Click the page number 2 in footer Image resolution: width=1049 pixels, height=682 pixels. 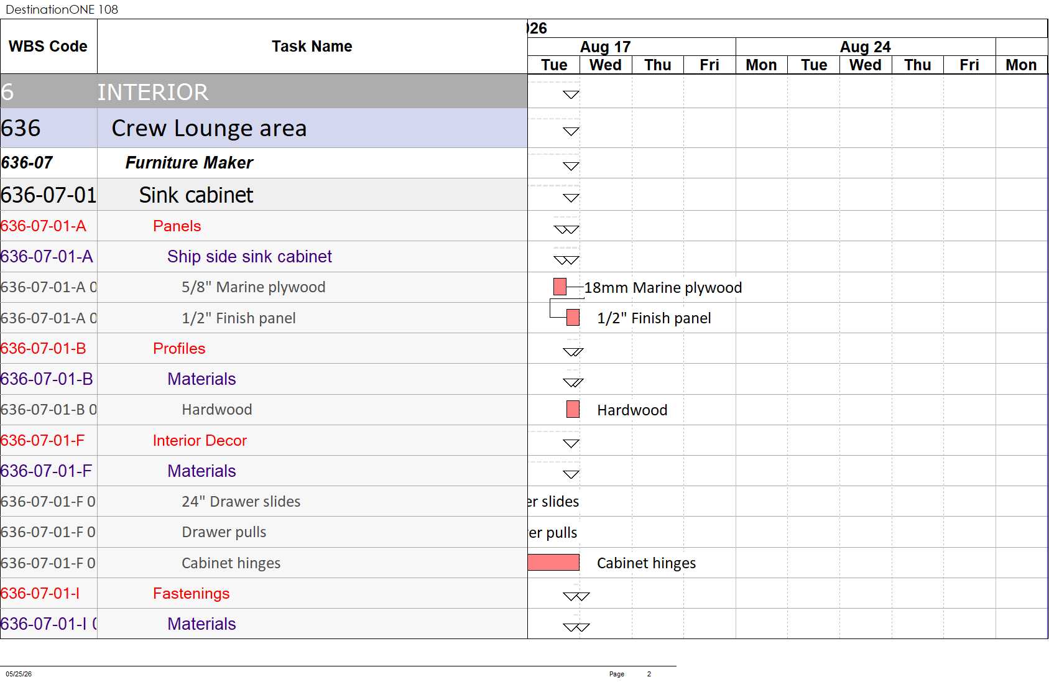[x=649, y=674]
